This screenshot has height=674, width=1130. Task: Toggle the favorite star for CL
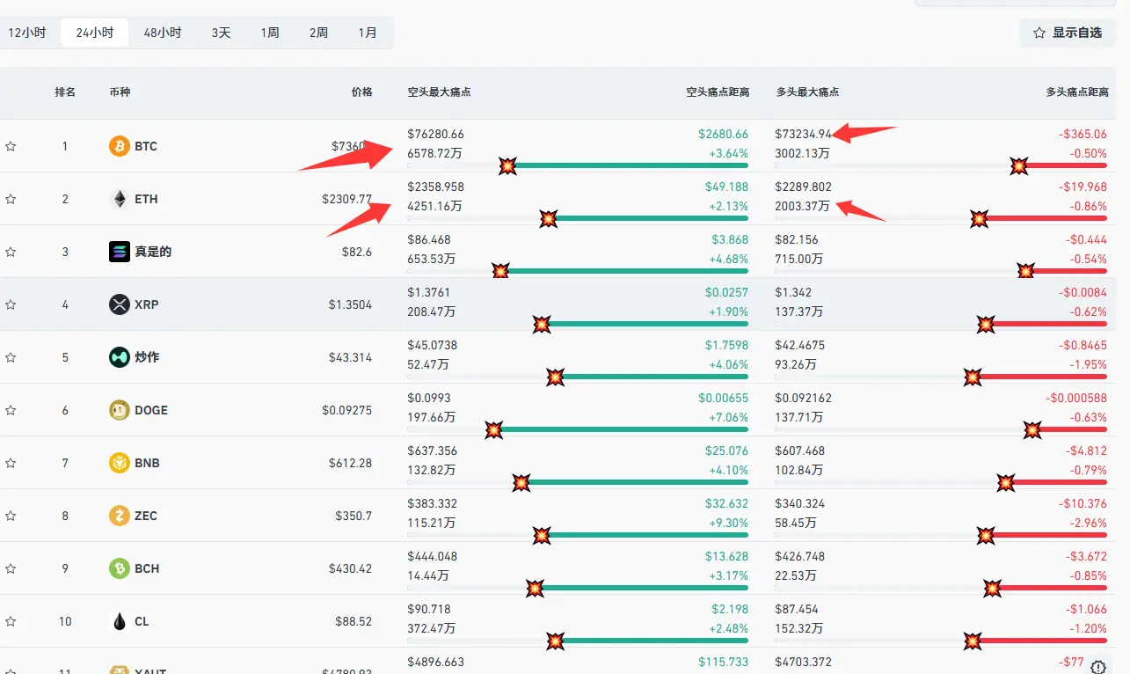point(11,621)
